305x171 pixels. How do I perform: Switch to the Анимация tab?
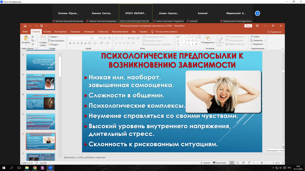89,31
